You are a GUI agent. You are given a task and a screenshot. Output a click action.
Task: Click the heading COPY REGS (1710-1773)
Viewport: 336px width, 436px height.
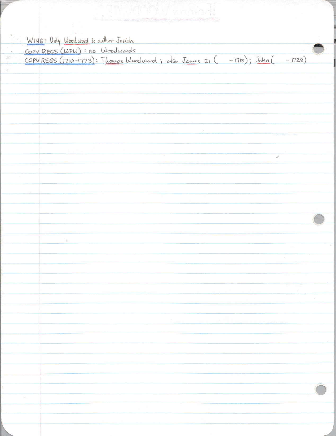[60, 61]
